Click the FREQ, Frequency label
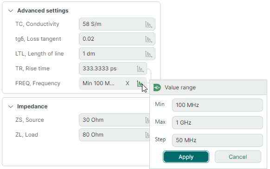This screenshot has width=270, height=169. click(38, 83)
